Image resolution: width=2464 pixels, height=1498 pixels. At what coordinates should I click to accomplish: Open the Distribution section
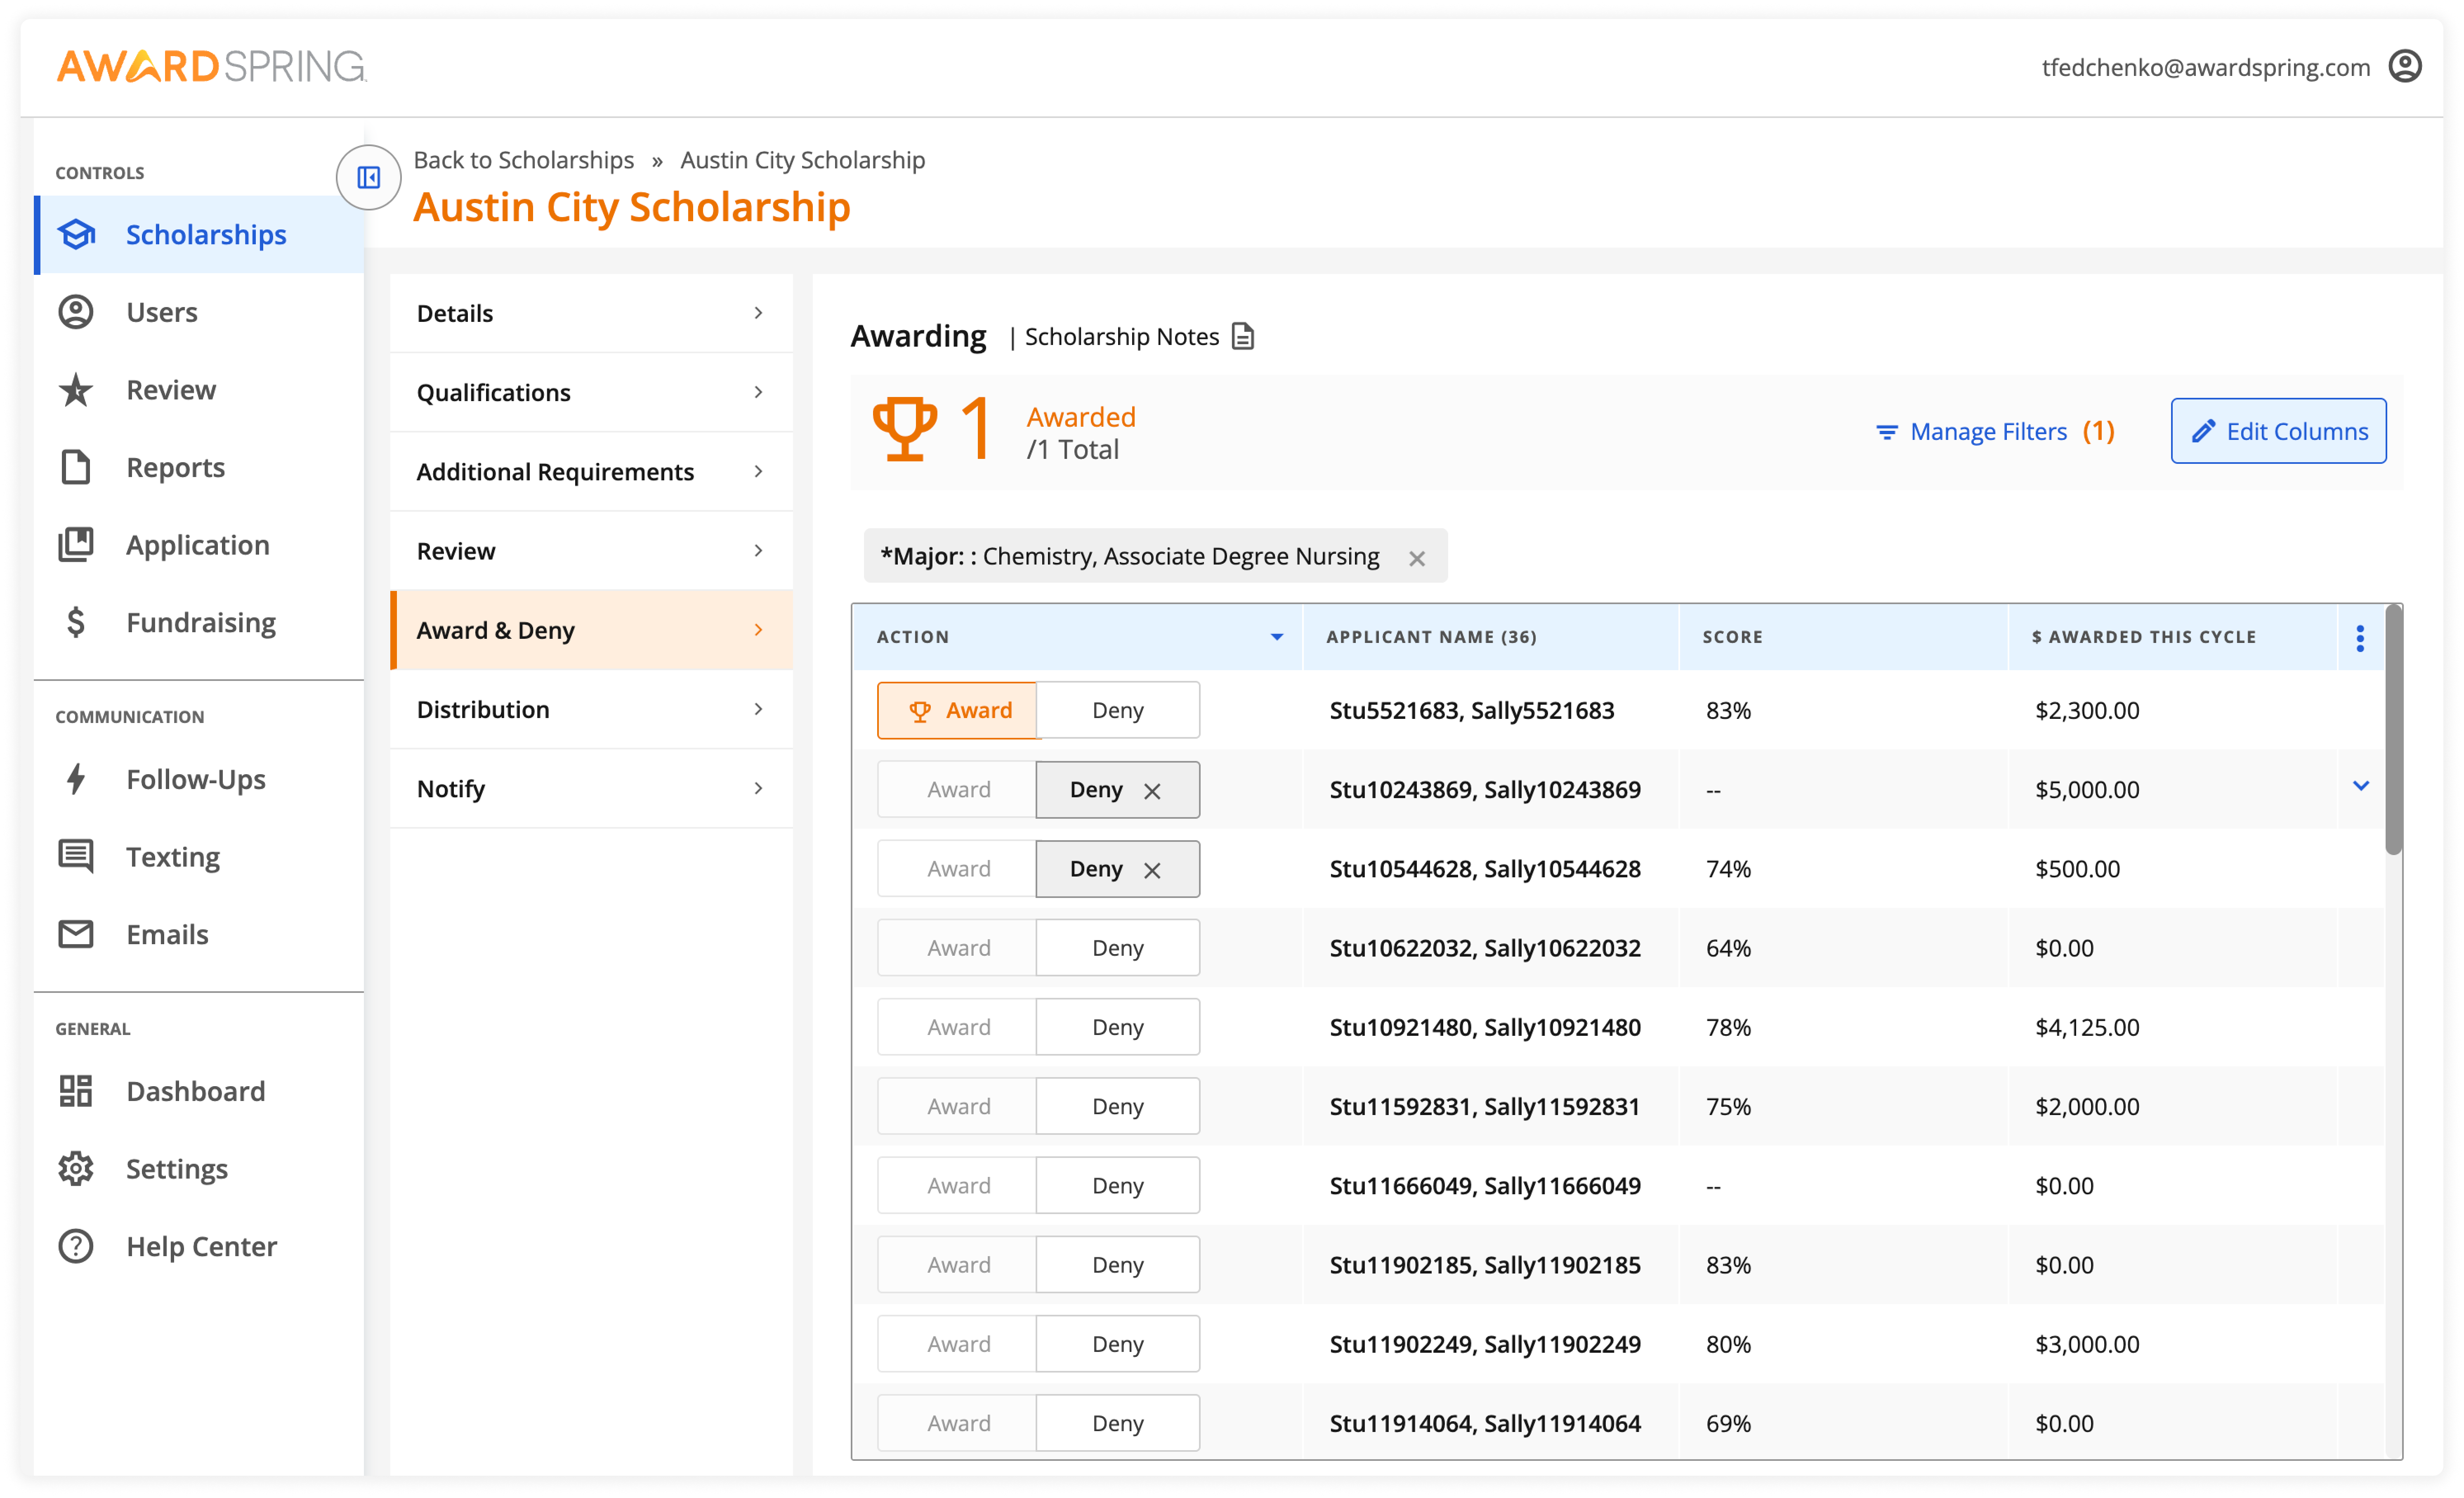click(x=483, y=709)
